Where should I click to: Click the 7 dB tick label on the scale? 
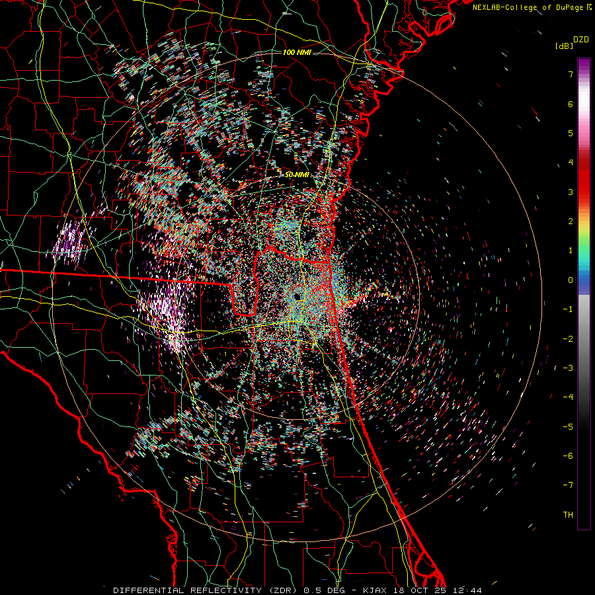point(571,74)
